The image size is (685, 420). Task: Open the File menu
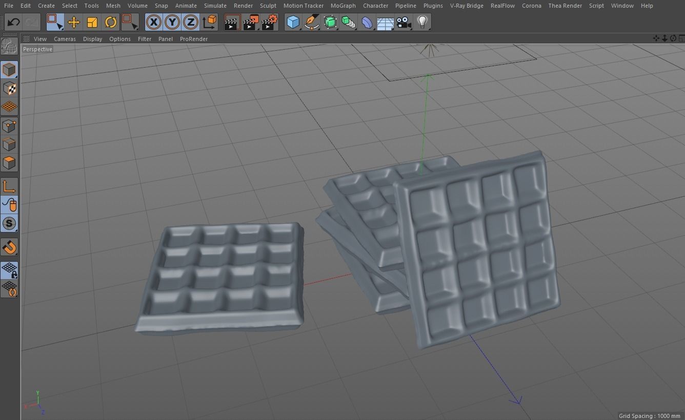tap(9, 6)
